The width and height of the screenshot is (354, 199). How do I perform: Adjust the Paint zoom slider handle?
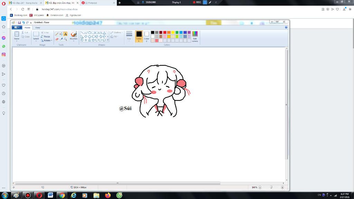(x=271, y=187)
